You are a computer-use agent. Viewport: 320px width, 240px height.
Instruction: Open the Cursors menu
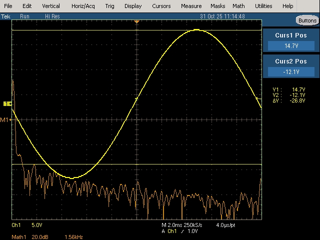[x=161, y=6]
